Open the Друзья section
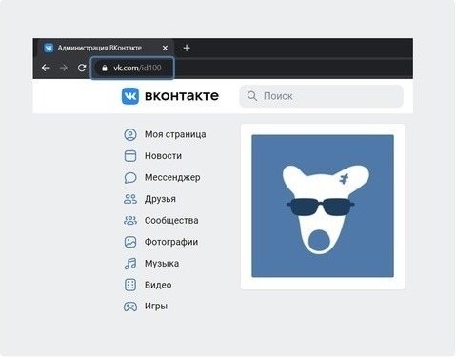Viewport: 456px width, 357px height. pyautogui.click(x=160, y=199)
